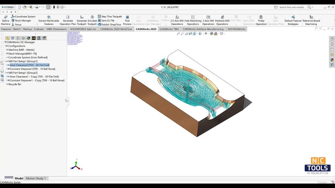
Task: Open Tolerance Based Machining
Action: coord(311,21)
